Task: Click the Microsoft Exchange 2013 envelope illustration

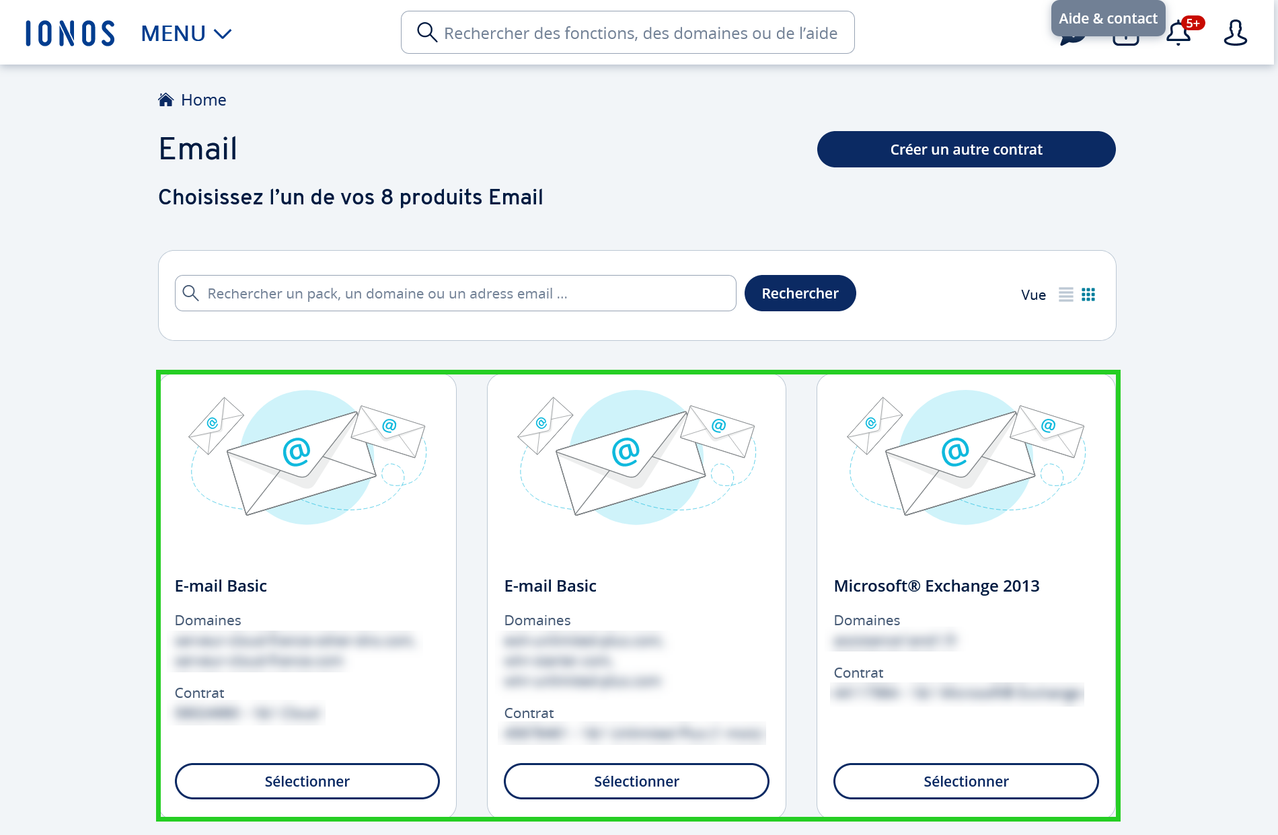Action: (x=966, y=457)
